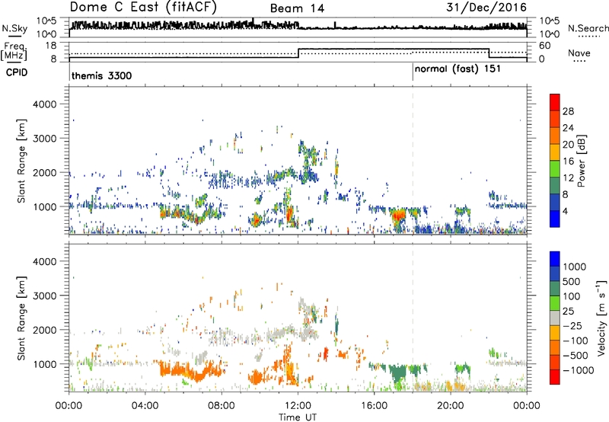Click the N.Search legend label
This screenshot has width=609, height=422.
[x=588, y=28]
